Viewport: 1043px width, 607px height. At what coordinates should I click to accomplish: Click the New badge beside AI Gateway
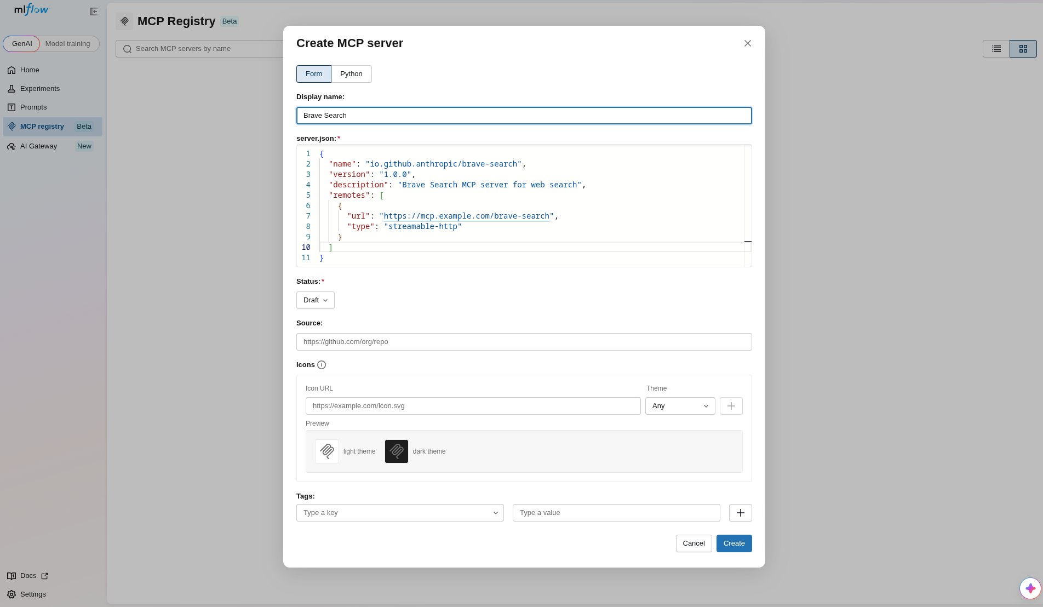[x=84, y=146]
